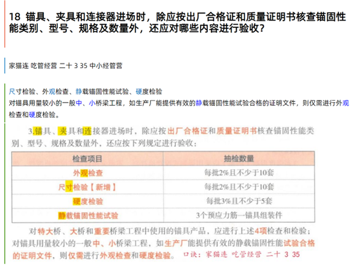Click the embedded textbook image thumbnail
Image resolution: width=353 pixels, height=265 pixels.
coord(163,193)
